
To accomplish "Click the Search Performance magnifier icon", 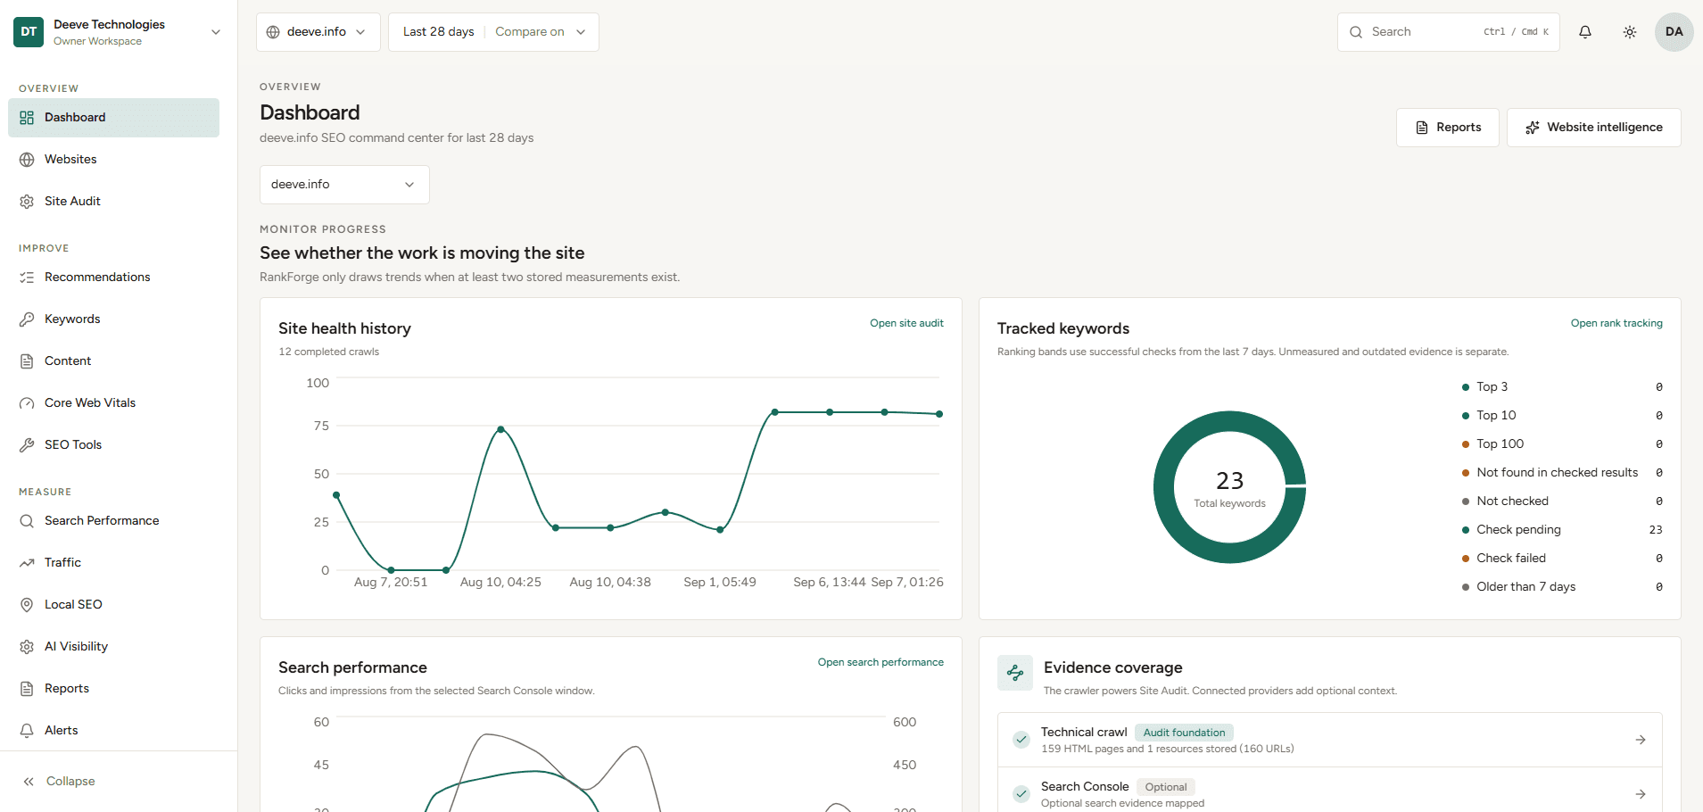I will [27, 521].
